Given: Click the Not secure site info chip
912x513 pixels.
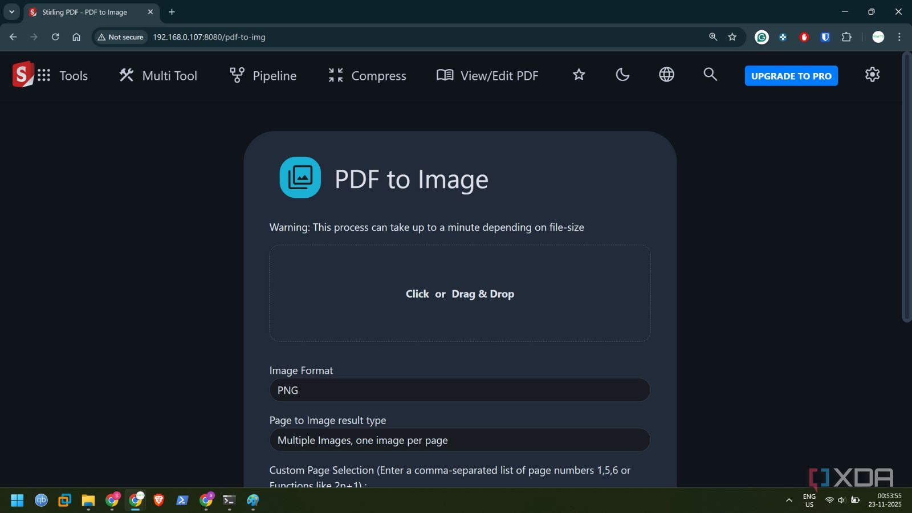Looking at the screenshot, I should (x=120, y=37).
